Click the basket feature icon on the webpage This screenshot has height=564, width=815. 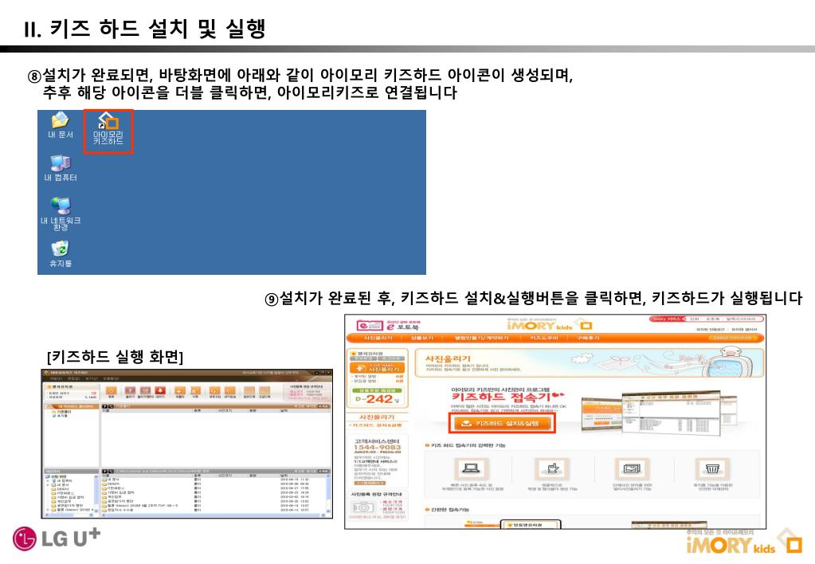[712, 469]
